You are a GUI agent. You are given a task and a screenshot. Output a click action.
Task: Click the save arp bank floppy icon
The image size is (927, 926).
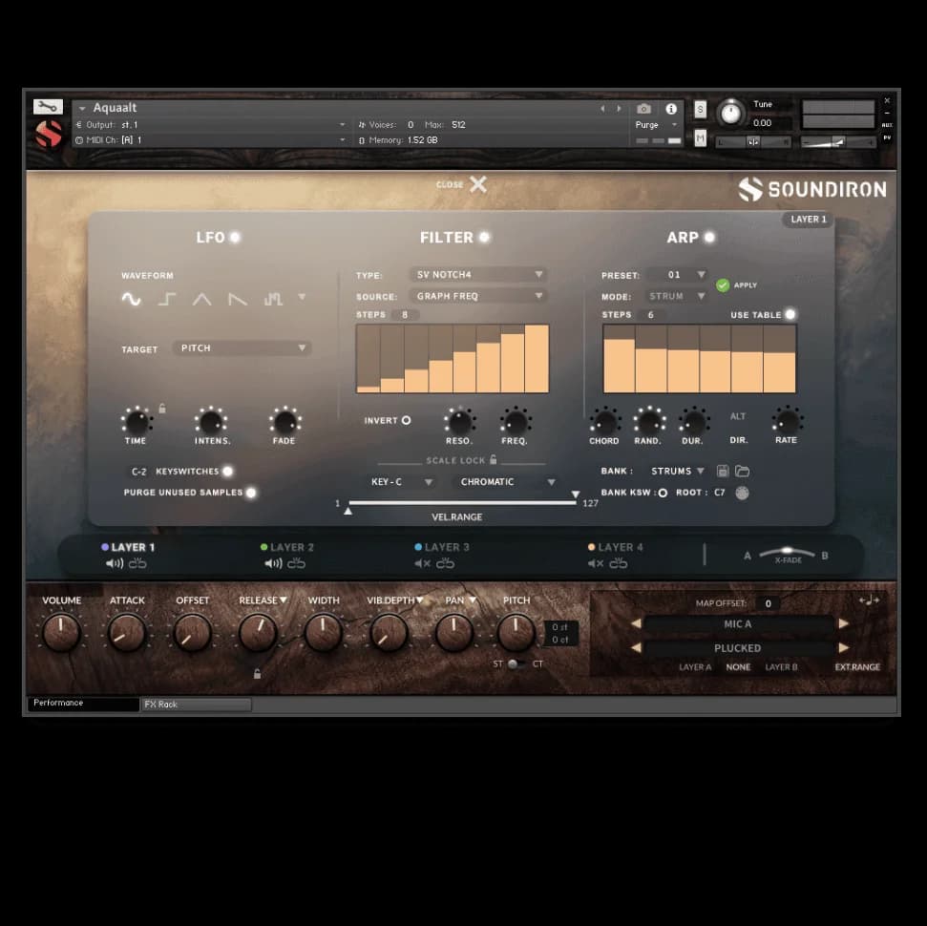coord(723,472)
